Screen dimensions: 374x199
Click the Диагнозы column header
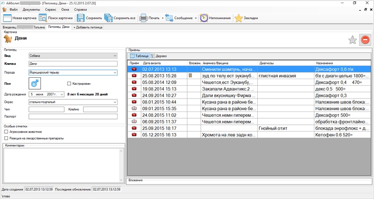point(266,63)
